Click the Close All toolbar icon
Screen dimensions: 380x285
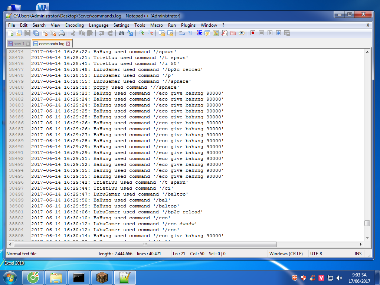[53, 33]
